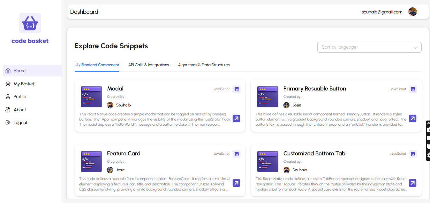This screenshot has height=203, width=430.
Task: Switch to the Algorithms & Data Structures tab
Action: pos(204,65)
